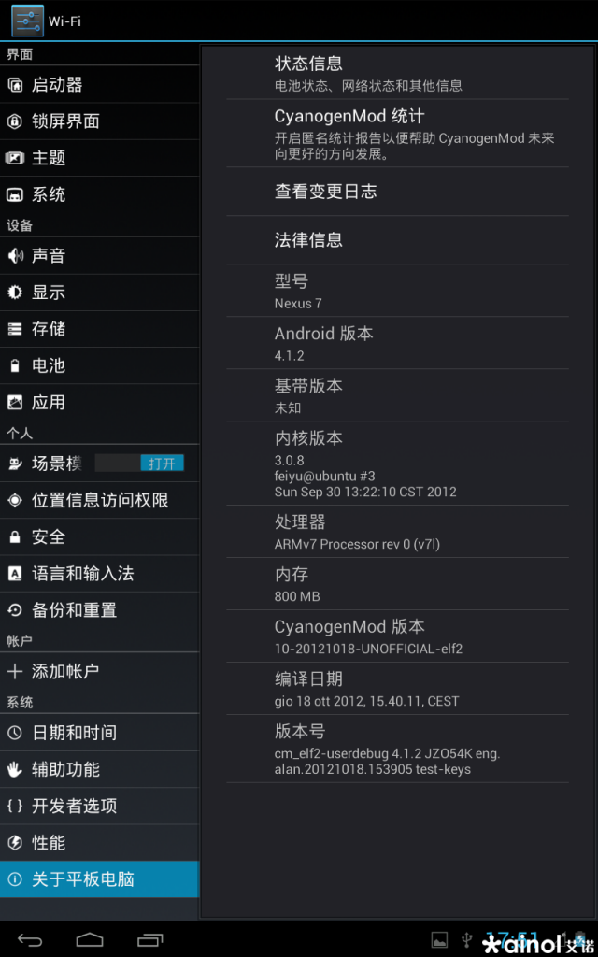This screenshot has width=598, height=957.
Task: Open the 存储 storage settings icon
Action: (15, 329)
